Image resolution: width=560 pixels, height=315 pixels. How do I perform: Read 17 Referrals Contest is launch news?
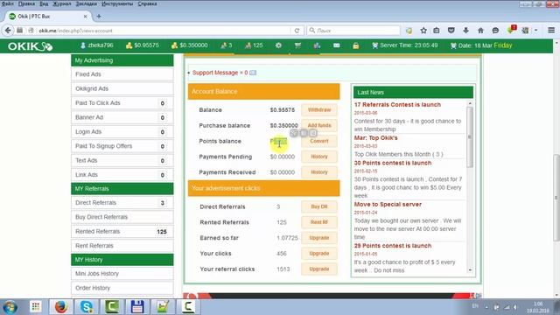397,105
